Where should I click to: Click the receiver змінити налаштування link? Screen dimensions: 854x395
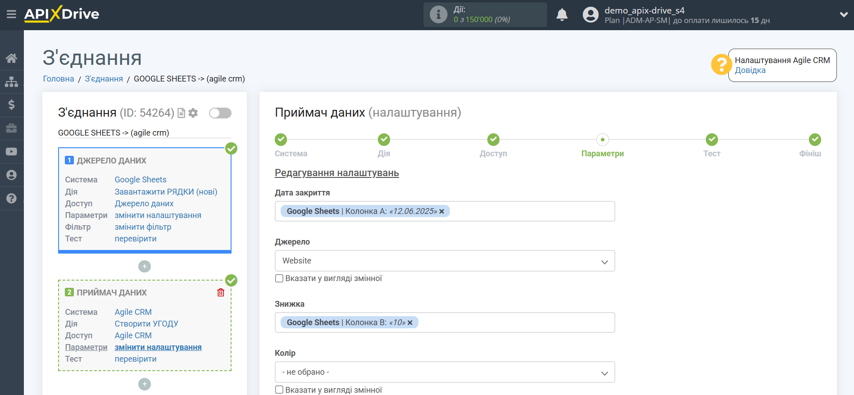[x=158, y=347]
